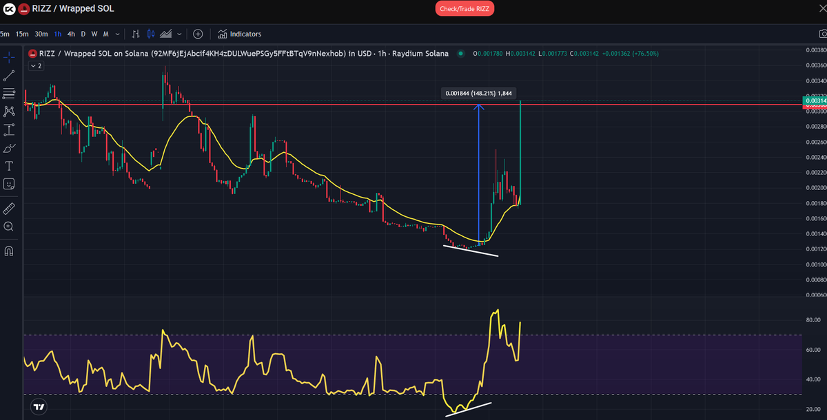Select the 5m timeframe
This screenshot has height=420, width=827.
(3, 34)
